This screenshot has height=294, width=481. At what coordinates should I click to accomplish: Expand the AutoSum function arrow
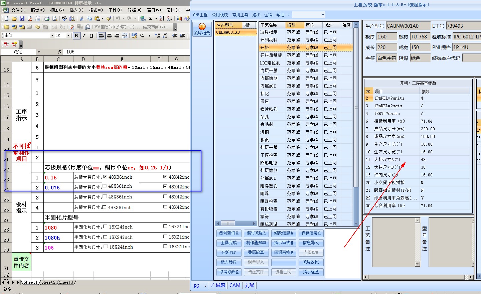tap(156, 18)
